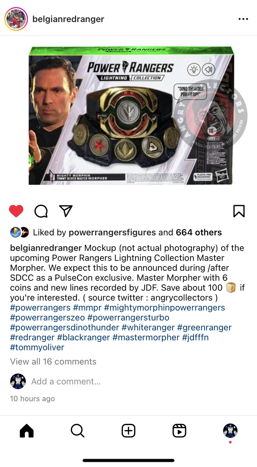Open own profile avatar in bottom bar
Image resolution: width=257 pixels, height=467 pixels.
coord(230,431)
